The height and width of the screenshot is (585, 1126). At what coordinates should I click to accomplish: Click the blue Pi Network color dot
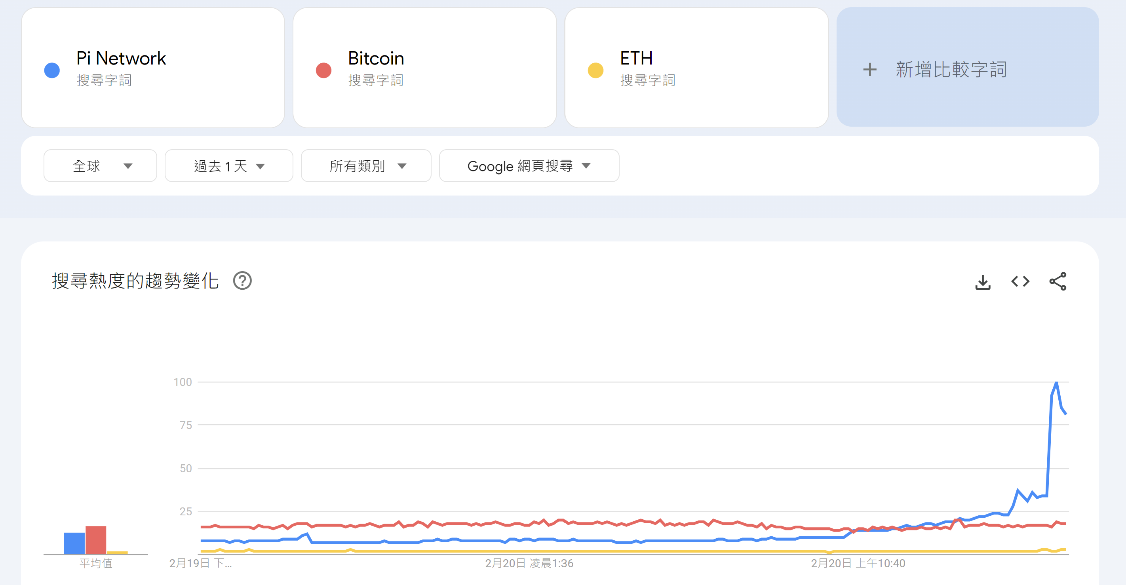52,70
